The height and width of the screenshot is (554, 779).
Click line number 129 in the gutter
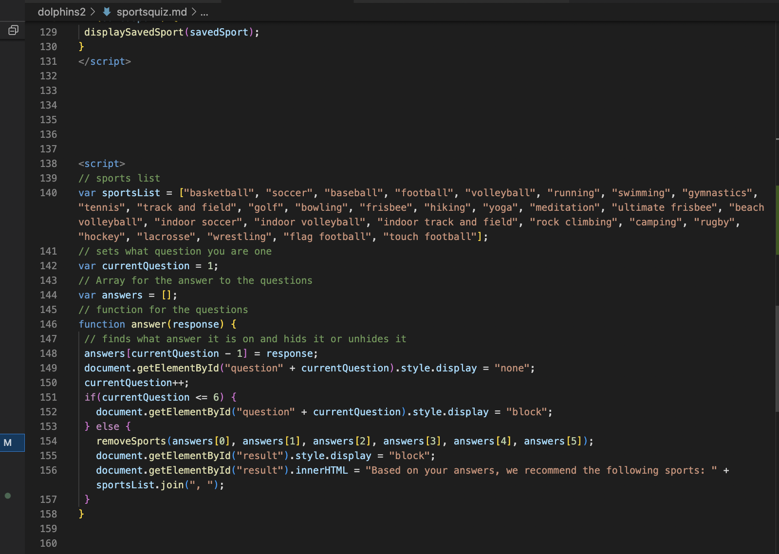(x=48, y=32)
